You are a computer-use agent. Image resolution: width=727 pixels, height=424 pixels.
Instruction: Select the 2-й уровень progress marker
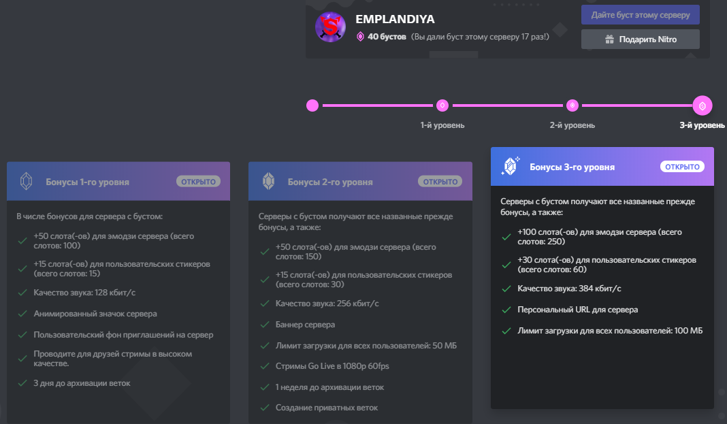point(572,105)
